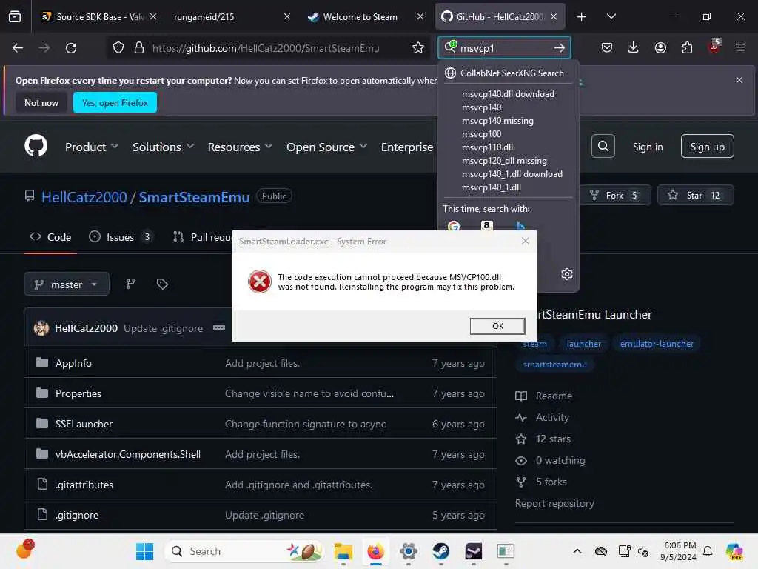The height and width of the screenshot is (569, 758).
Task: Click Not now button
Action: pos(41,102)
